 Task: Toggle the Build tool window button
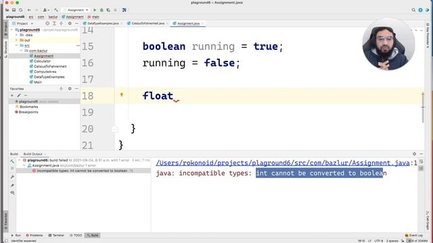(93, 236)
